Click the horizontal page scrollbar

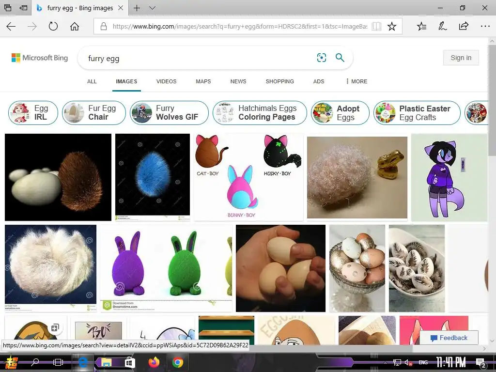207,348
